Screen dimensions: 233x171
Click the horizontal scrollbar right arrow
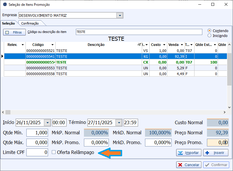(x=224, y=112)
